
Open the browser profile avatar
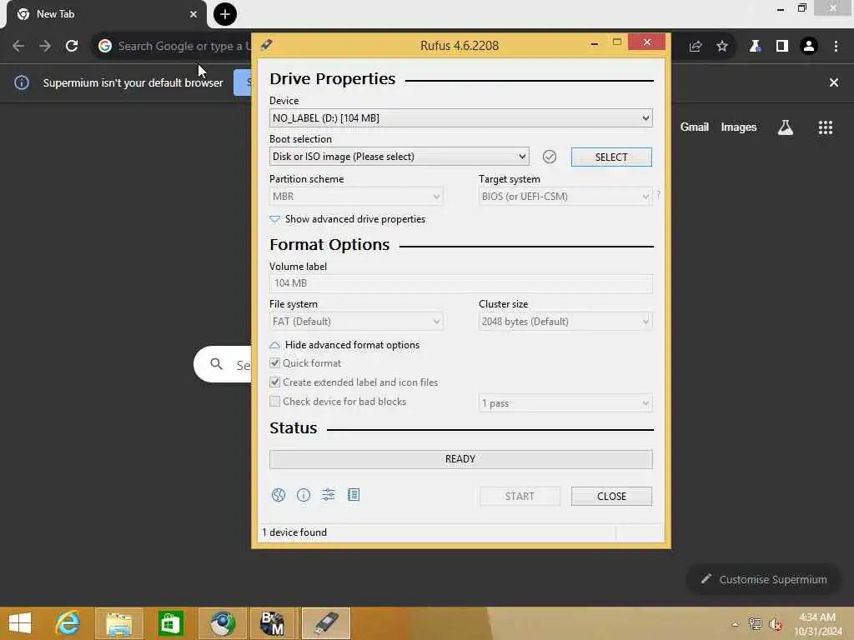[809, 47]
